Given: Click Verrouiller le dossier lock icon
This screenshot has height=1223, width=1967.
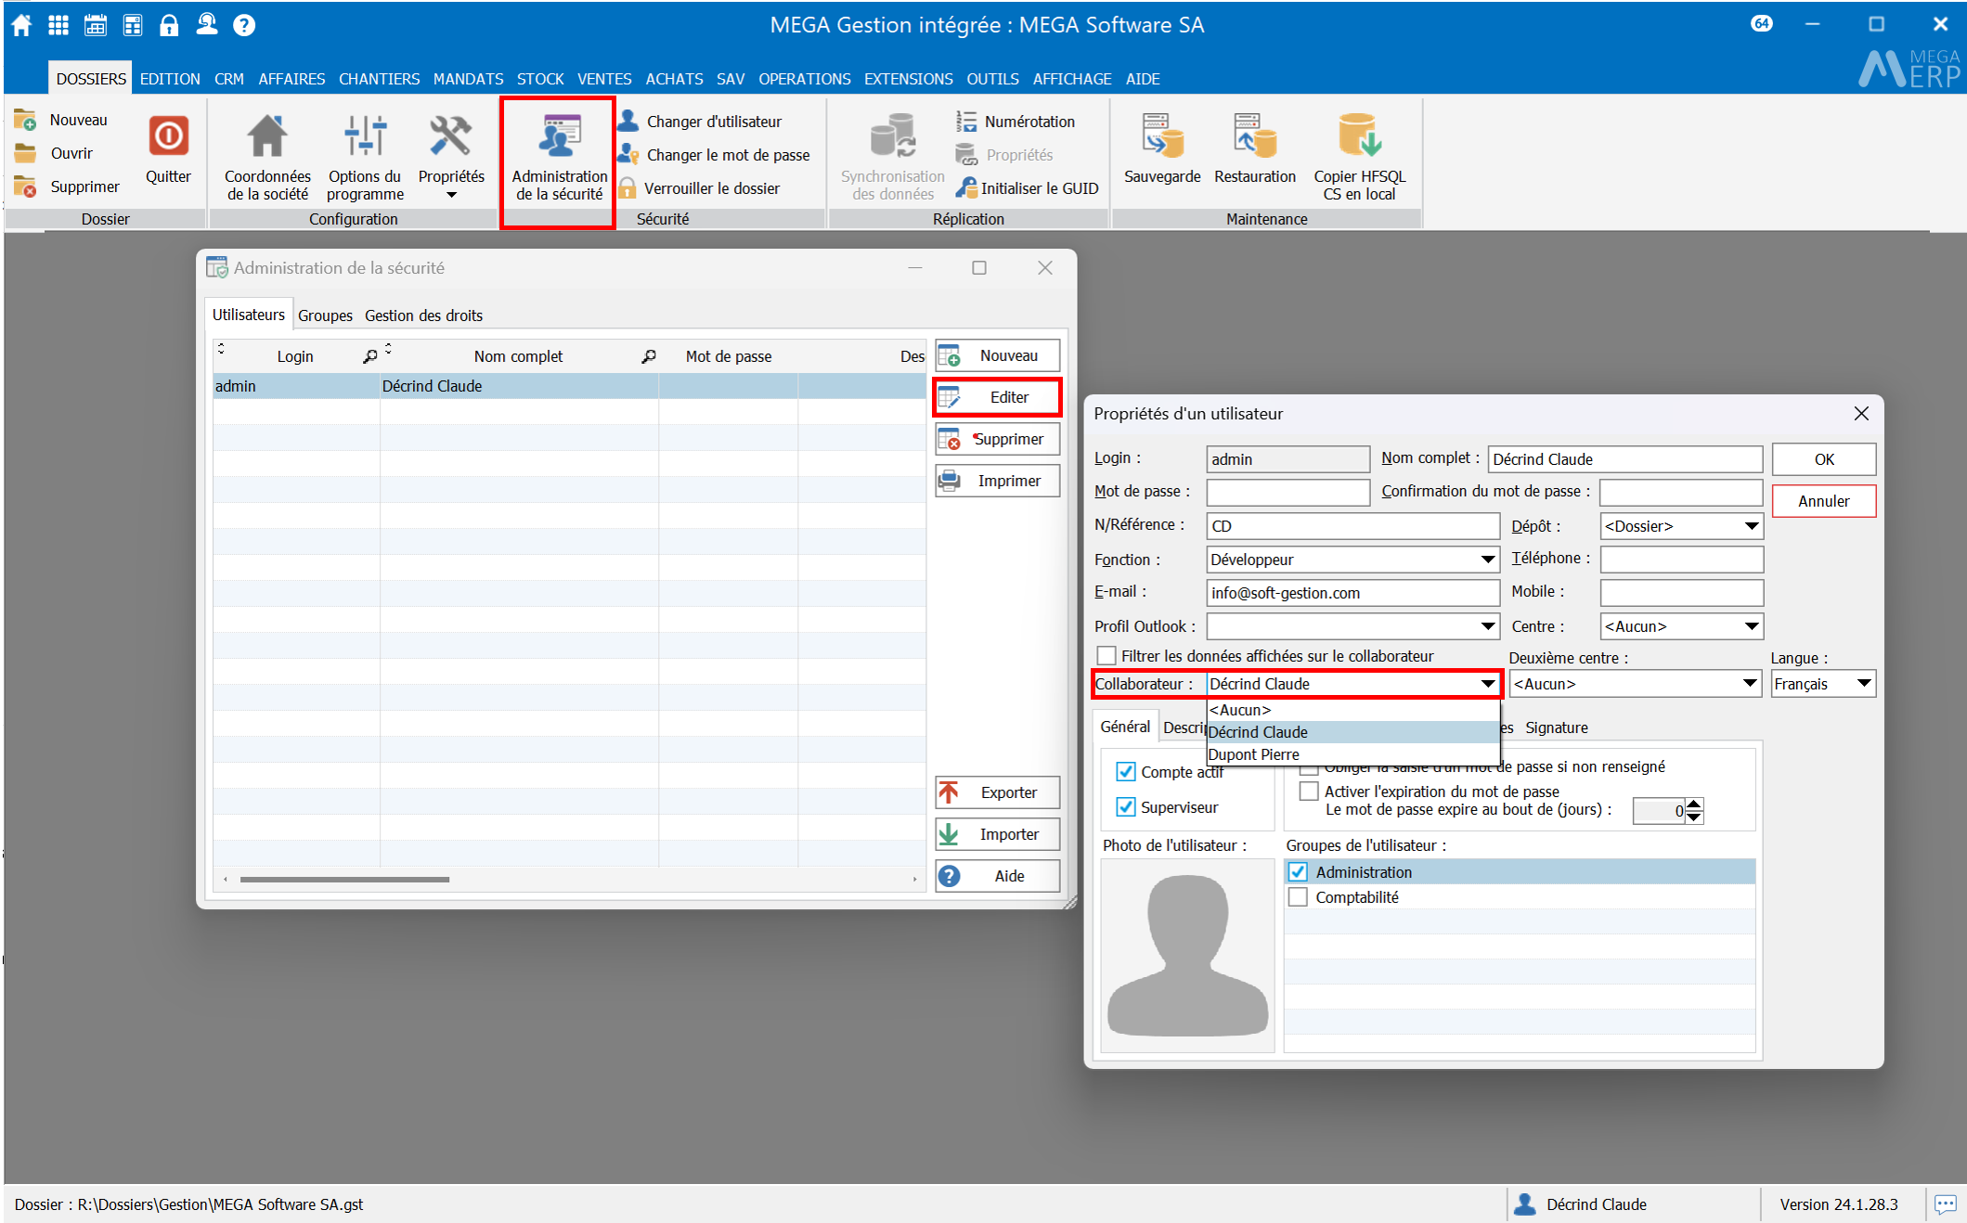Looking at the screenshot, I should pos(628,188).
